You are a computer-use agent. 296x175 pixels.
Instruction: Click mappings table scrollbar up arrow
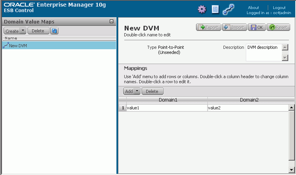(291, 108)
